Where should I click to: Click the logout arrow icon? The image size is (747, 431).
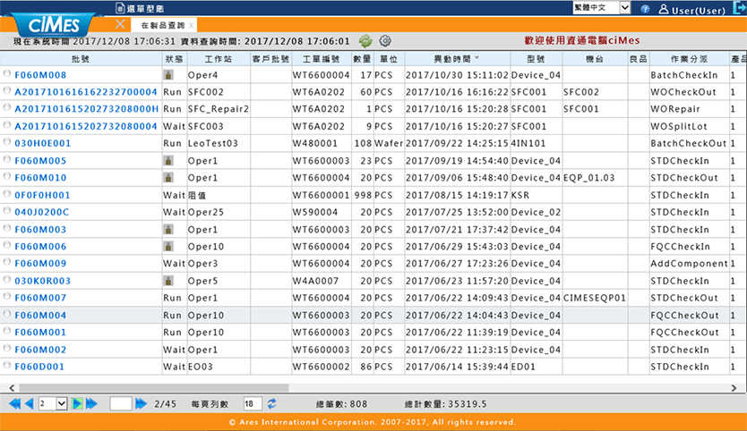tap(739, 8)
